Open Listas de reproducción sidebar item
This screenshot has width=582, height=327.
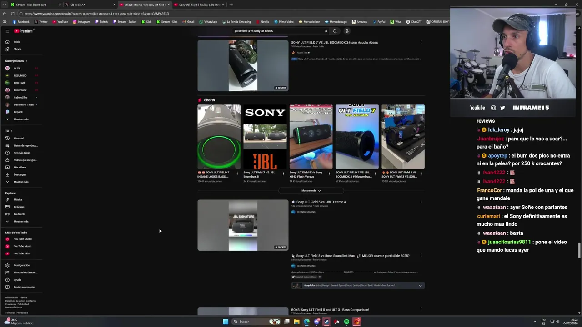(x=21, y=145)
